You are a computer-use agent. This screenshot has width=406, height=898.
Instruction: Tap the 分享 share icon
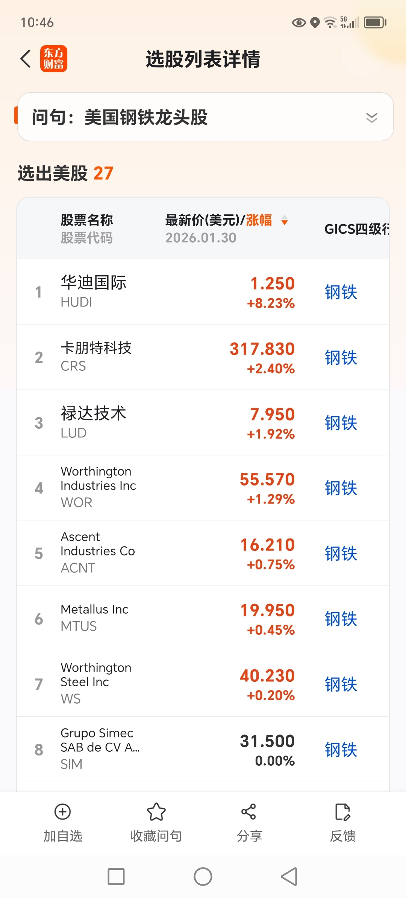249,812
